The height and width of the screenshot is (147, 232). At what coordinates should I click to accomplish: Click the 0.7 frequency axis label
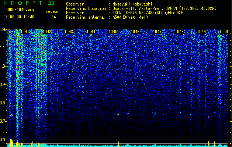tap(3, 121)
